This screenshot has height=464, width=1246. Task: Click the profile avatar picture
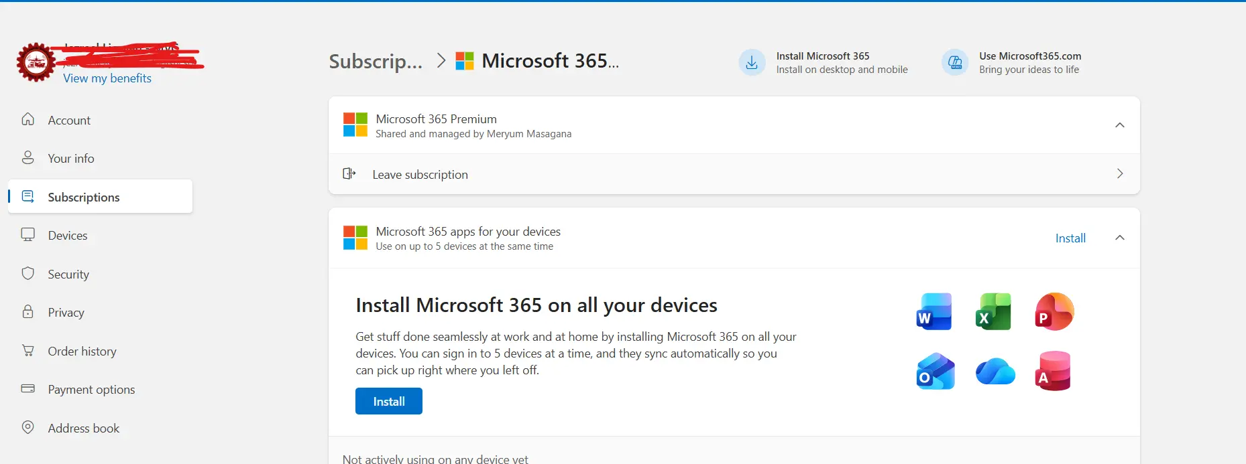(36, 62)
